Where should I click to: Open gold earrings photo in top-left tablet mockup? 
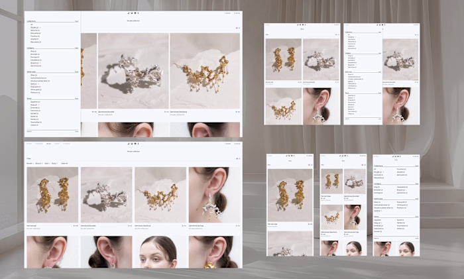(284, 59)
